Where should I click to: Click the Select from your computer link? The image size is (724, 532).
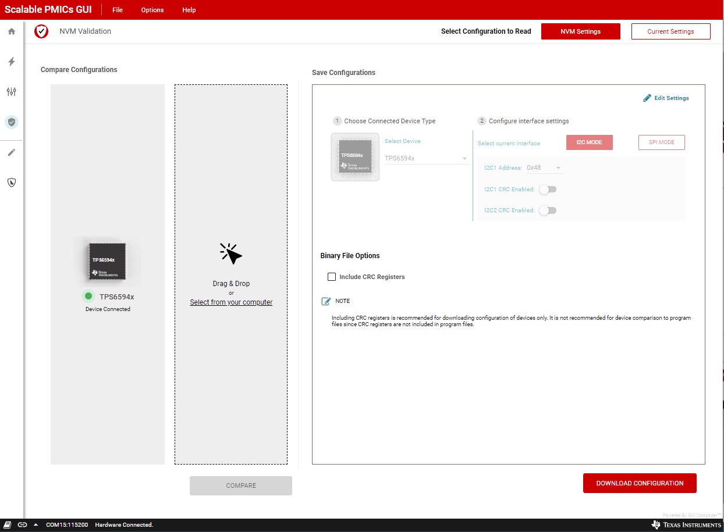(x=231, y=302)
